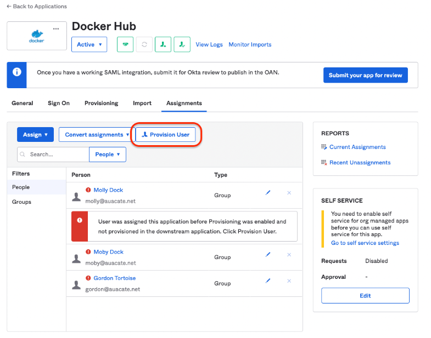Click the assign-user icon with plus

pyautogui.click(x=163, y=44)
